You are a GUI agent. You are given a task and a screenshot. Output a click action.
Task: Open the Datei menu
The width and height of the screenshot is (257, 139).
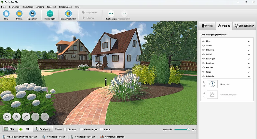(x=4, y=7)
